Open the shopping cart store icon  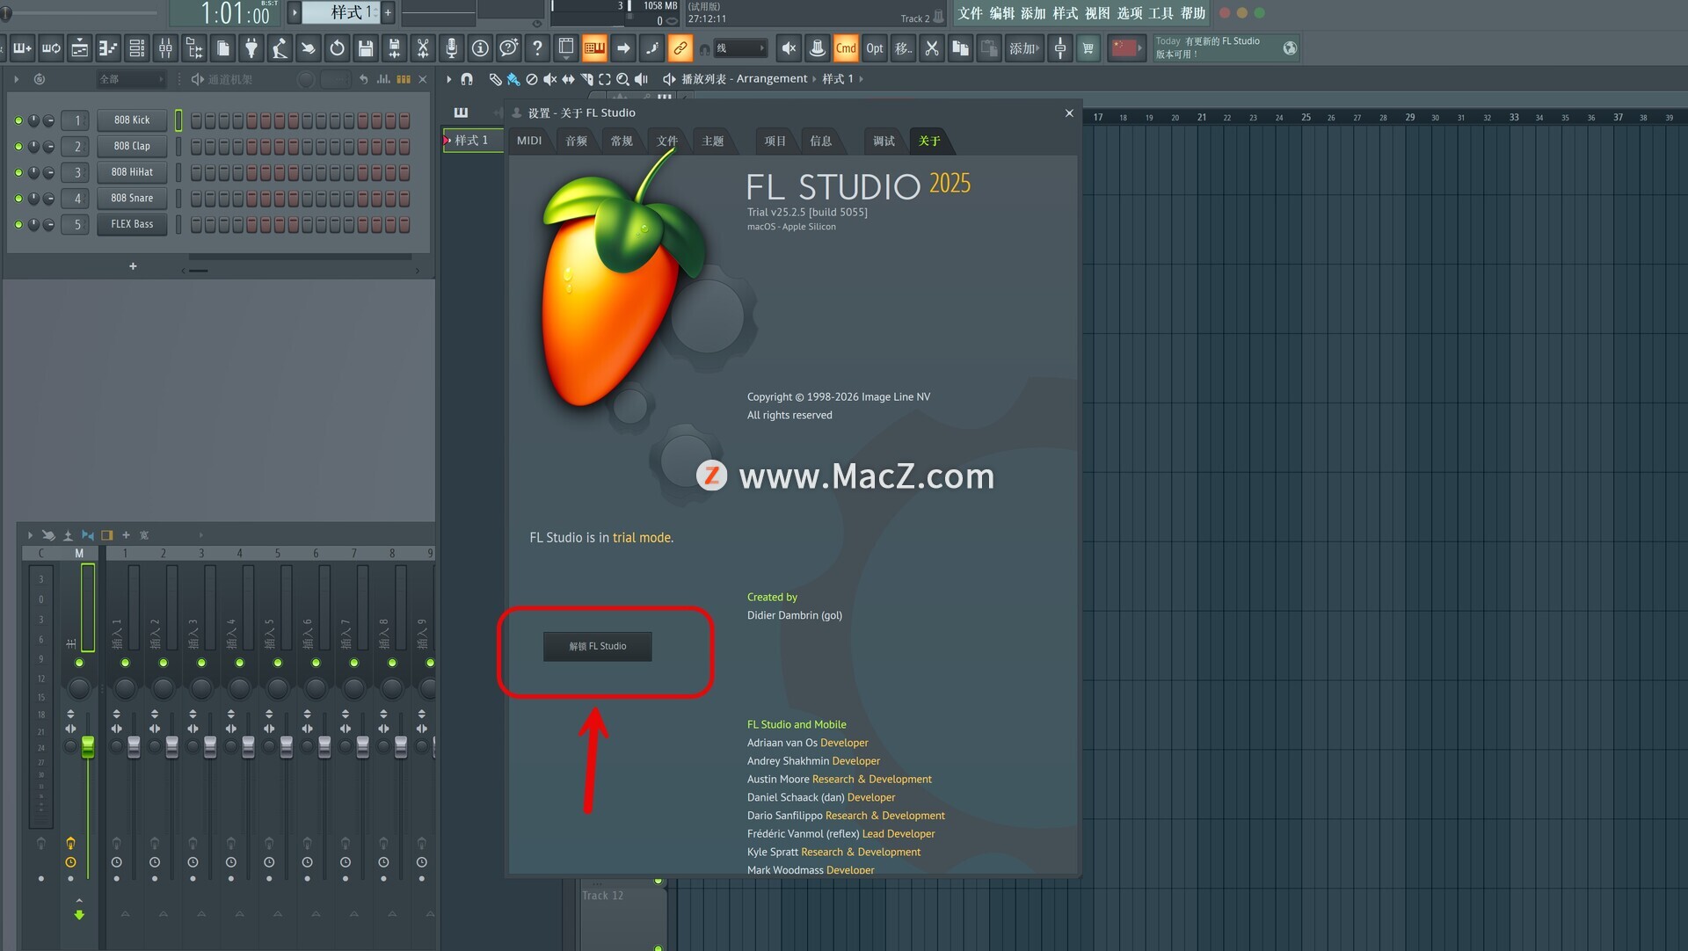click(1088, 48)
